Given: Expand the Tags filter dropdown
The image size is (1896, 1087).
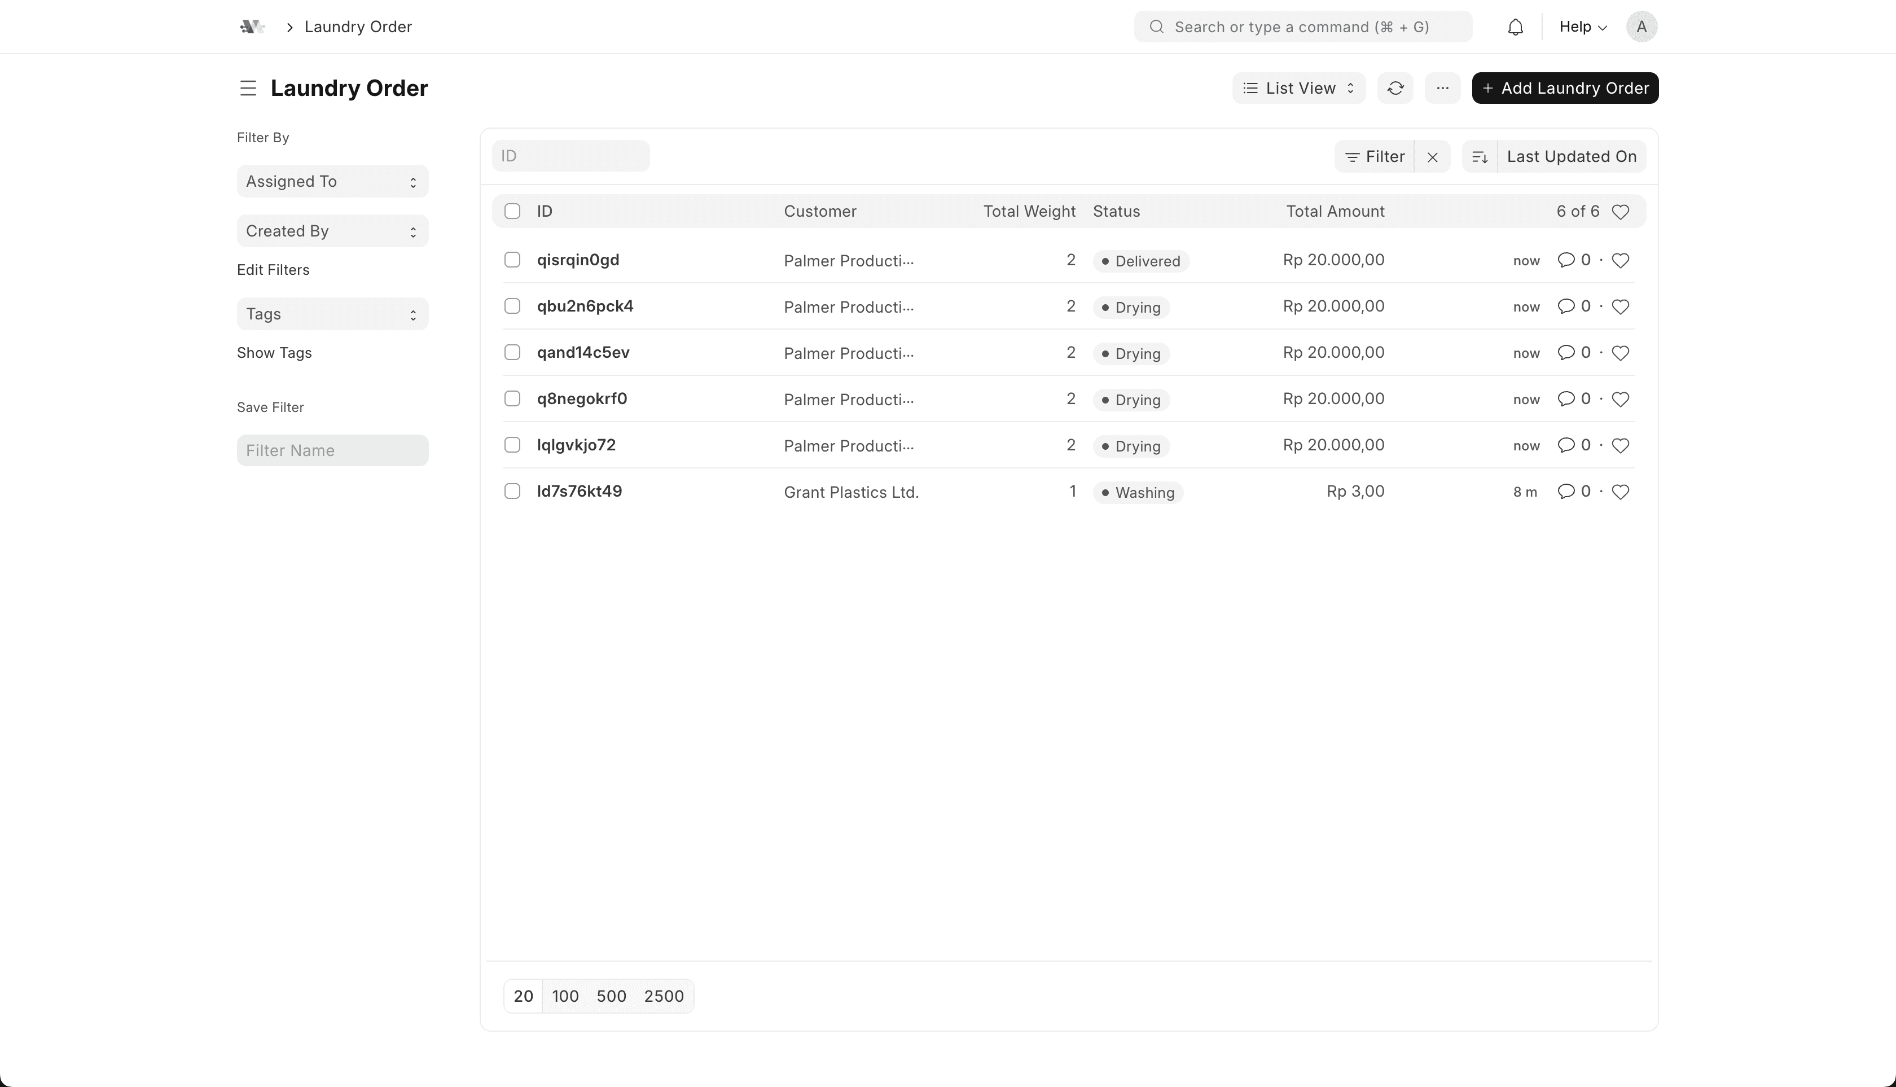Looking at the screenshot, I should pyautogui.click(x=332, y=314).
